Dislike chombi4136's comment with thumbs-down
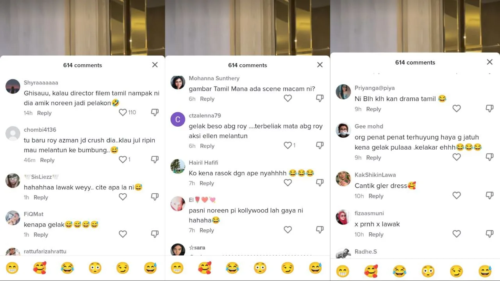Viewport: 500px width, 281px height. pyautogui.click(x=155, y=159)
